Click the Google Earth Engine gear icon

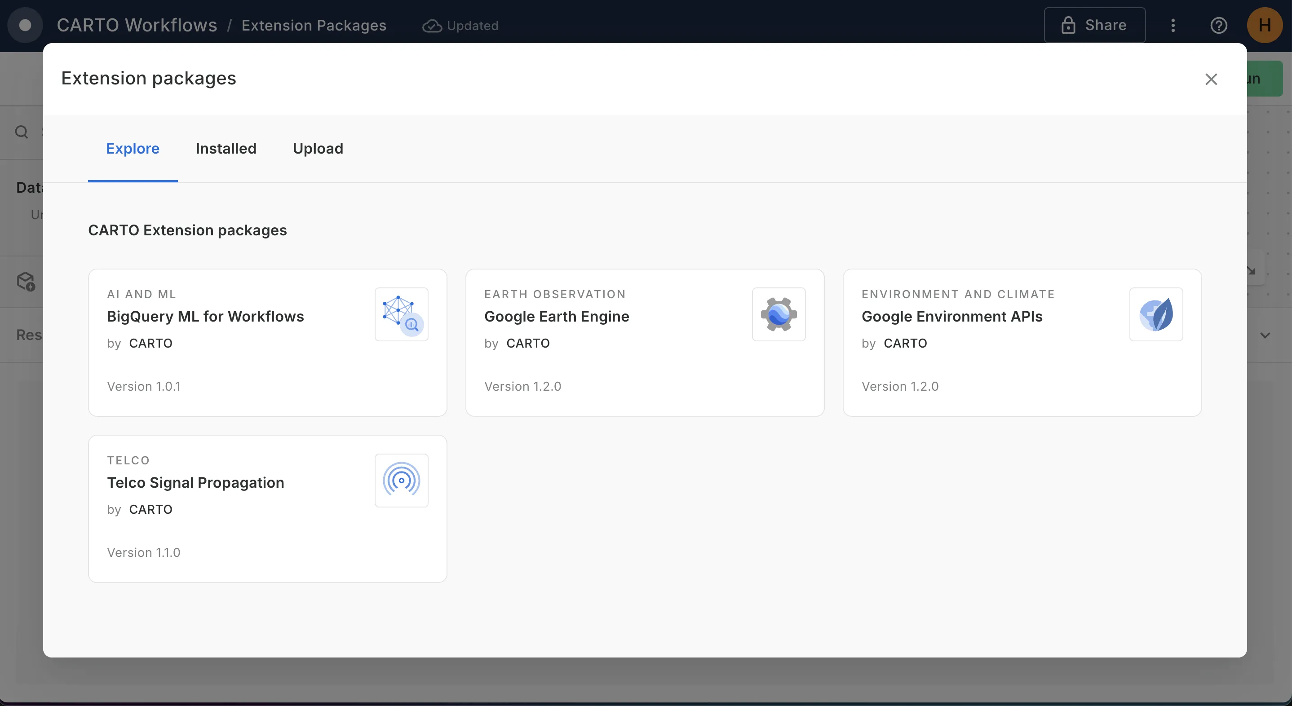point(778,314)
